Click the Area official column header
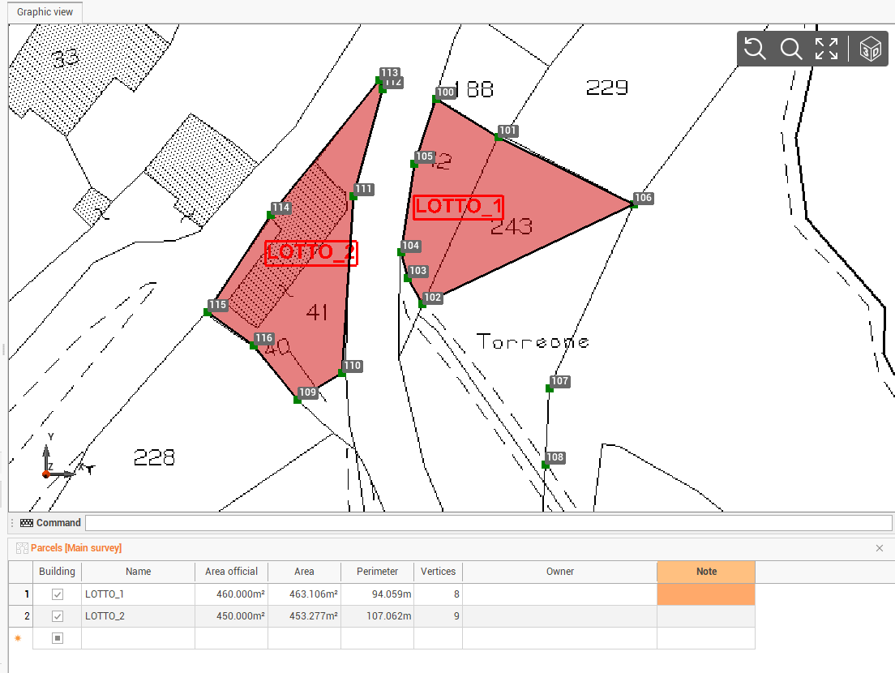895x673 pixels. pyautogui.click(x=231, y=572)
